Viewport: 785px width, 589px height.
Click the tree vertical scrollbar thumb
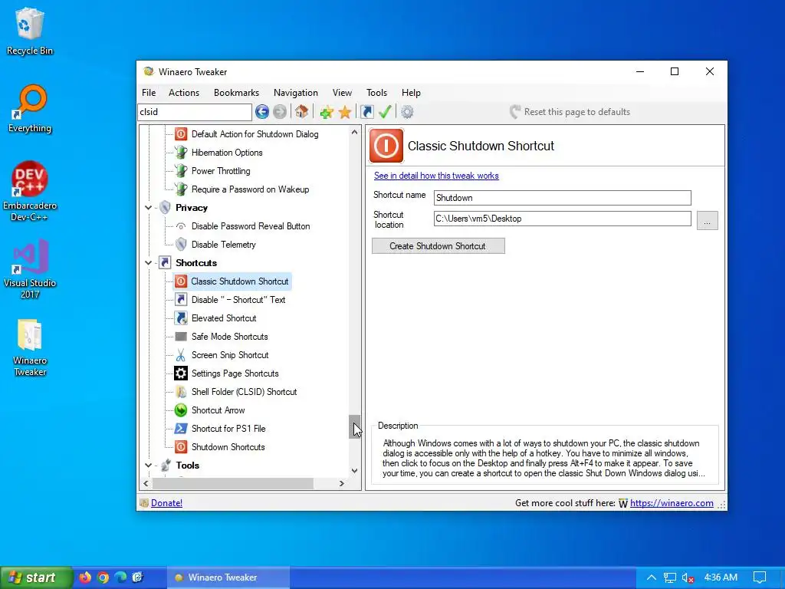point(354,426)
